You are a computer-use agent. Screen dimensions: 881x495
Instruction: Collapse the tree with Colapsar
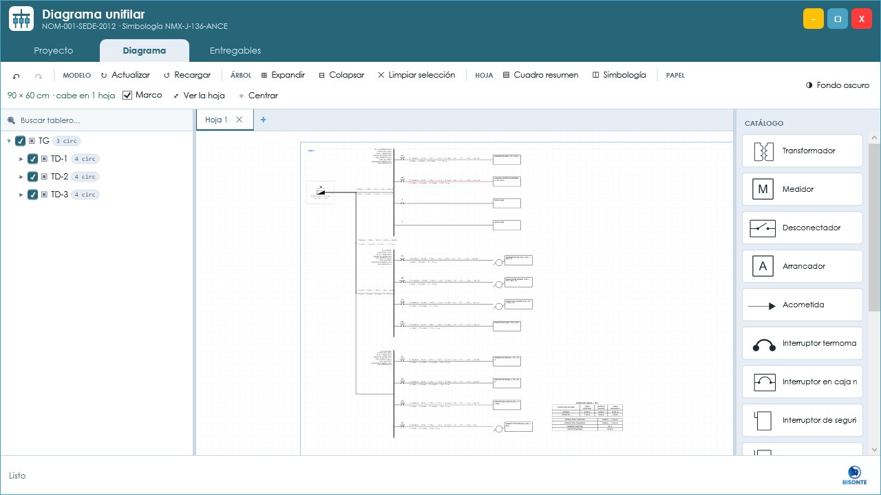(x=341, y=75)
